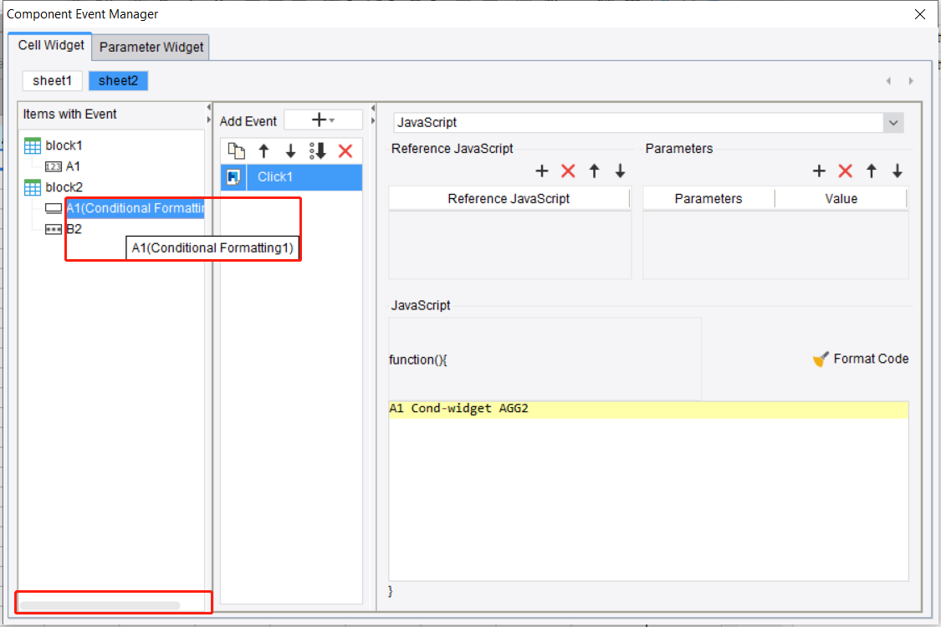Move Reference JavaScript entry down

click(x=620, y=171)
